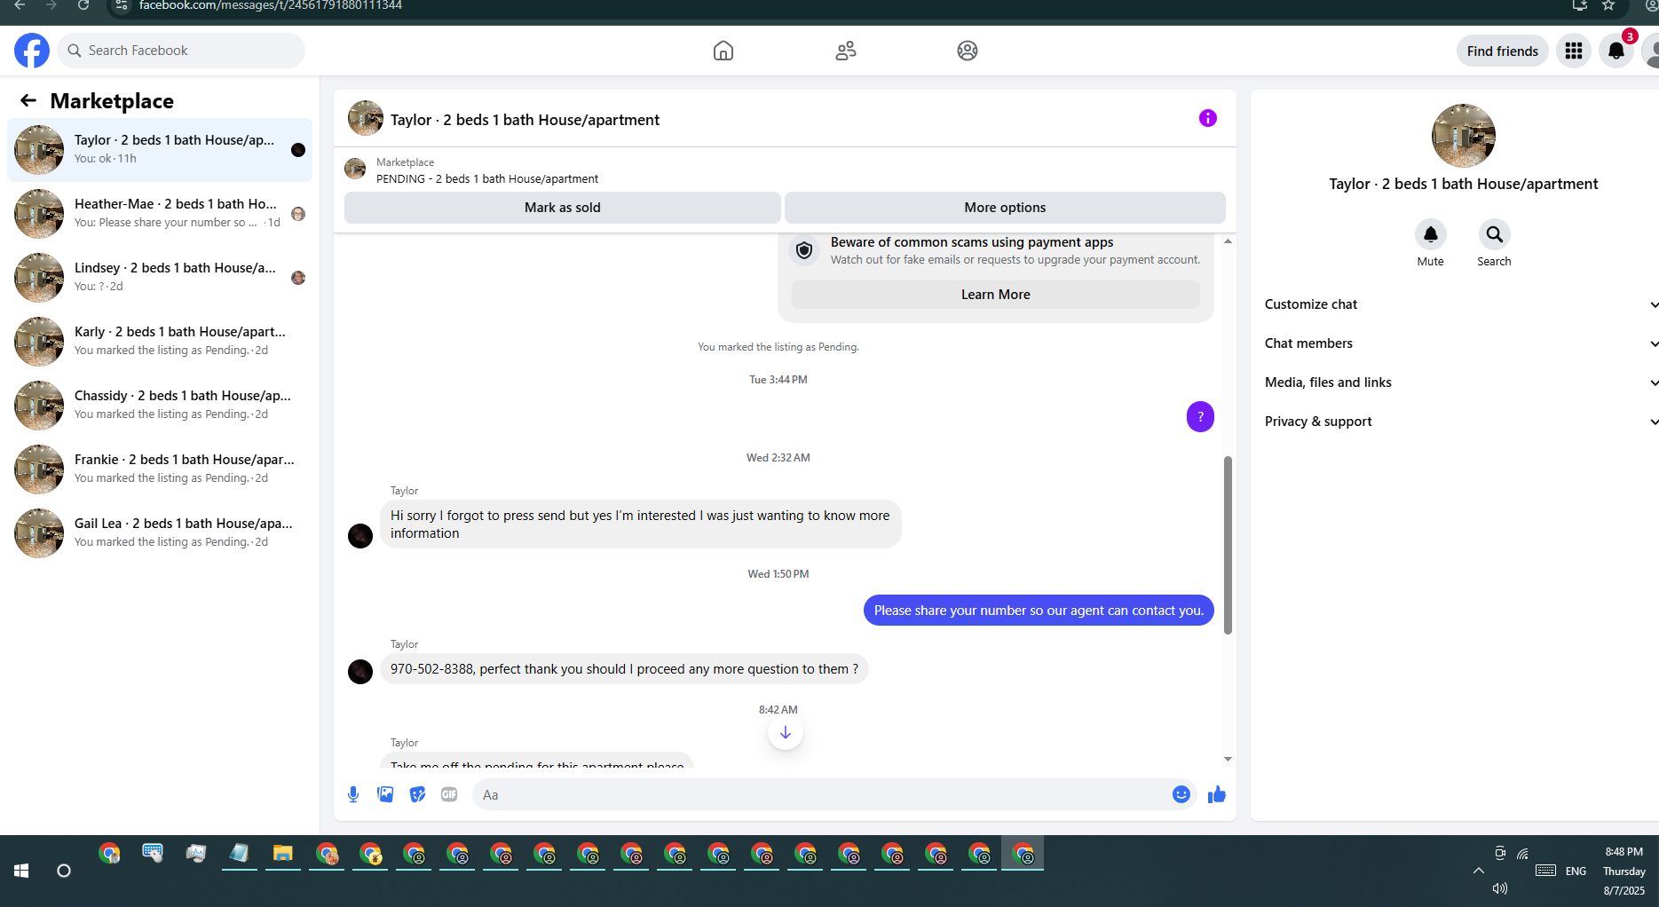This screenshot has height=907, width=1659.
Task: Mute the Taylor conversation
Action: pos(1431,234)
